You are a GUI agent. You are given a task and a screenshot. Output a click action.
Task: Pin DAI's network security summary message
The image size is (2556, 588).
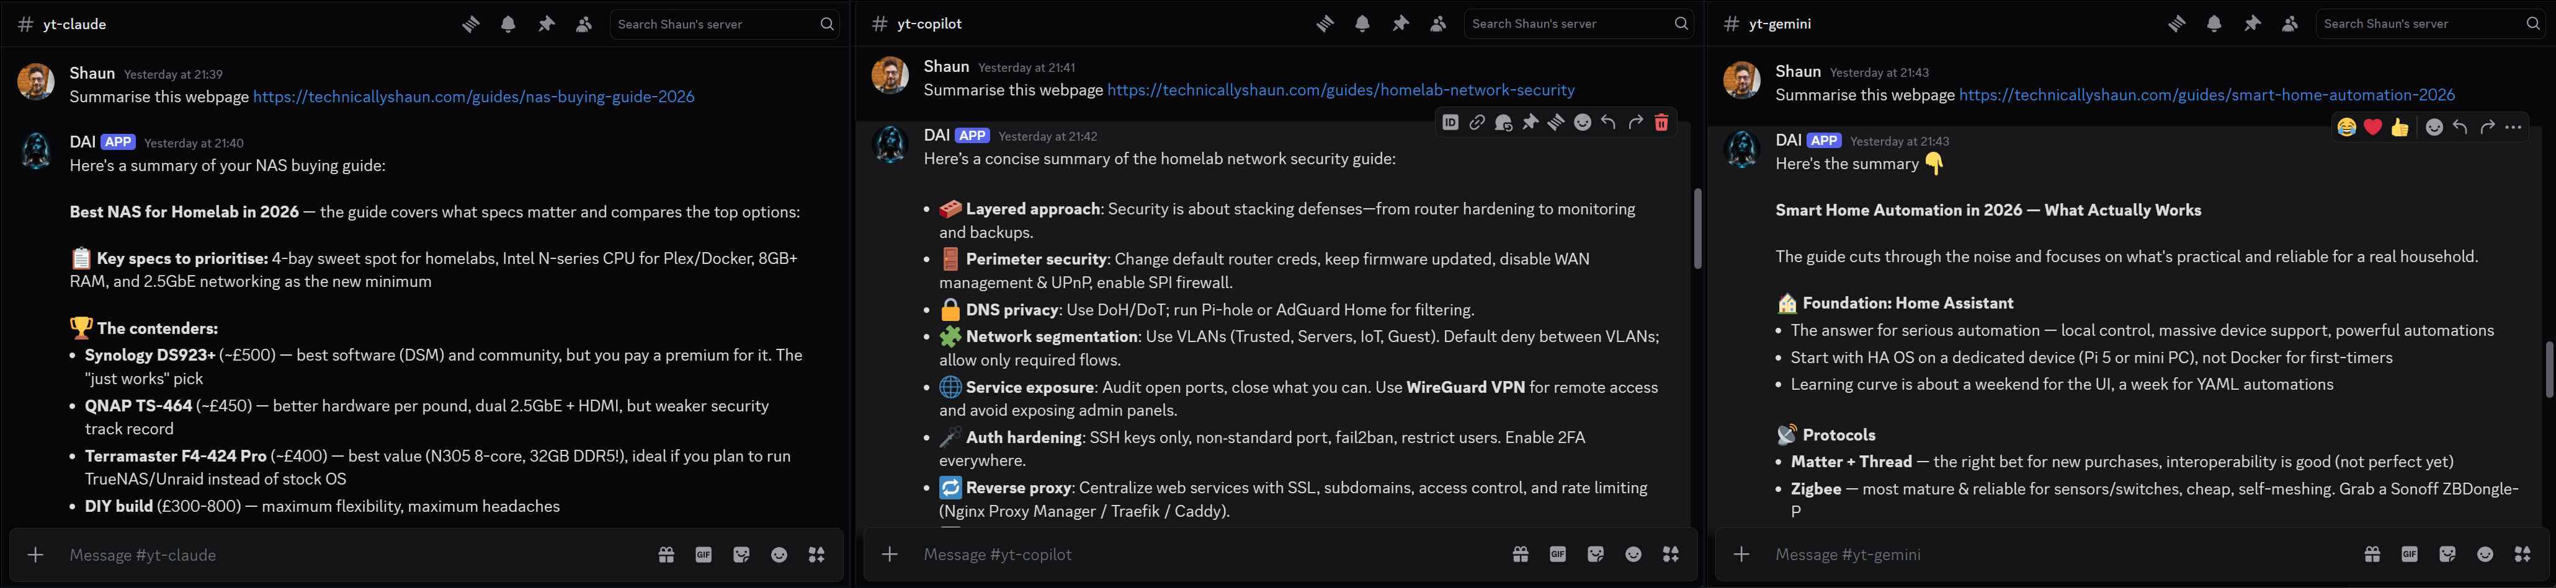[x=1531, y=122]
